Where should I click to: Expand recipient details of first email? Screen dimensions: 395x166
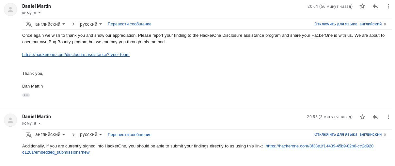coord(39,13)
